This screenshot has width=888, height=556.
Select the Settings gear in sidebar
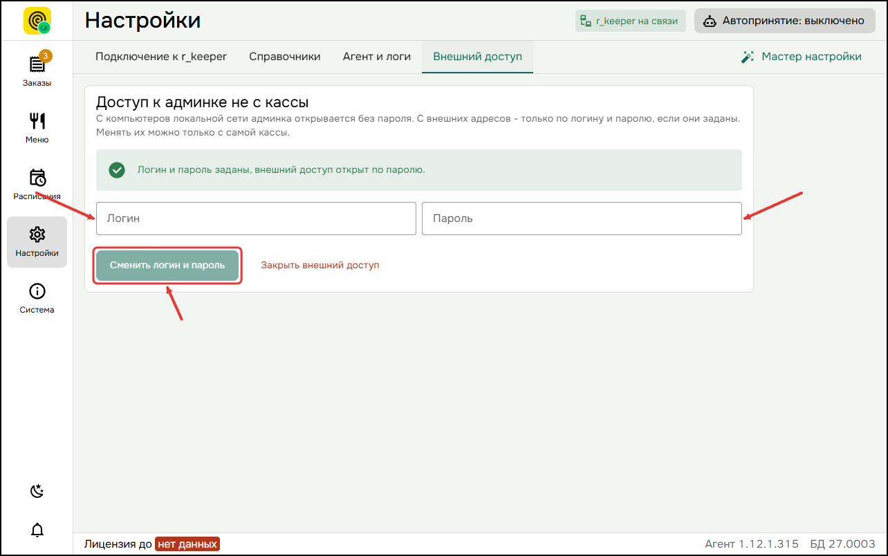[37, 234]
